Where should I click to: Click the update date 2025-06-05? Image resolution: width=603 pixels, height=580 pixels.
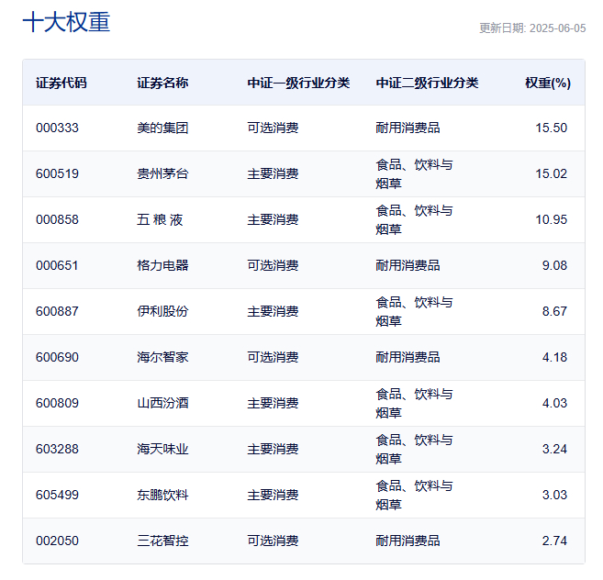coord(557,28)
